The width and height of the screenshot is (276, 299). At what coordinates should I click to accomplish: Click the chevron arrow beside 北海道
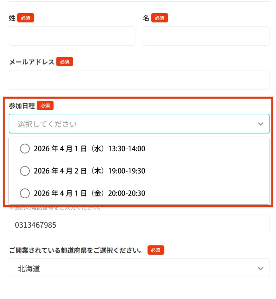pyautogui.click(x=260, y=268)
